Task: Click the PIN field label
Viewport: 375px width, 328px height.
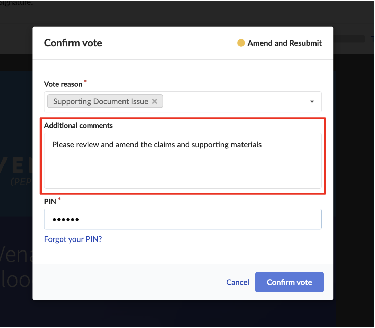Action: click(x=50, y=202)
